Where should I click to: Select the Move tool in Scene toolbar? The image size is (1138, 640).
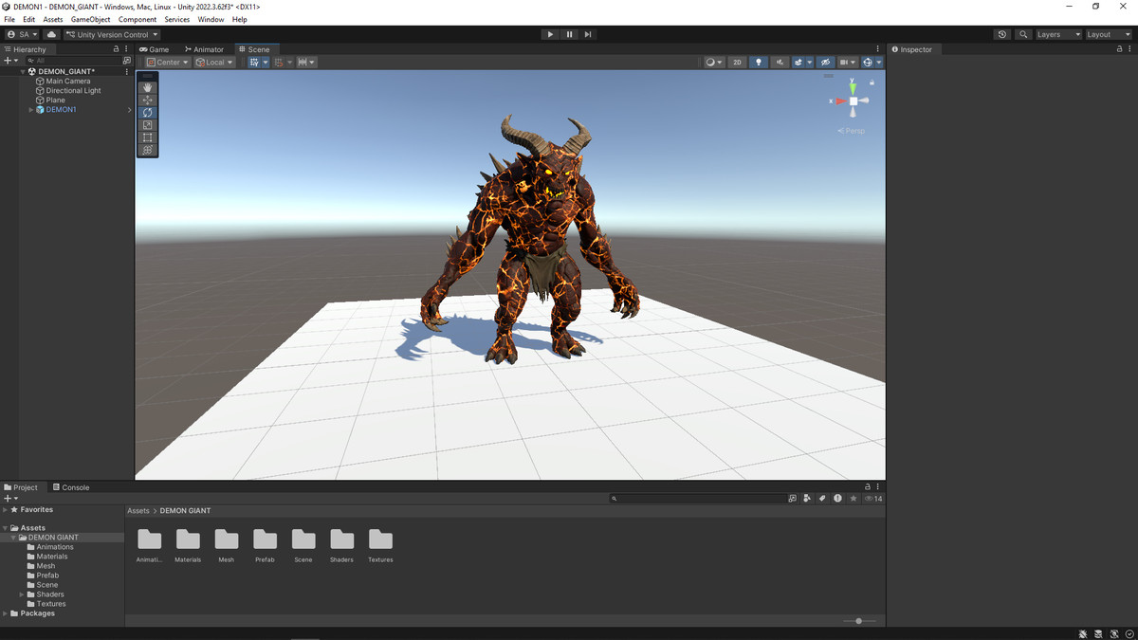tap(147, 100)
